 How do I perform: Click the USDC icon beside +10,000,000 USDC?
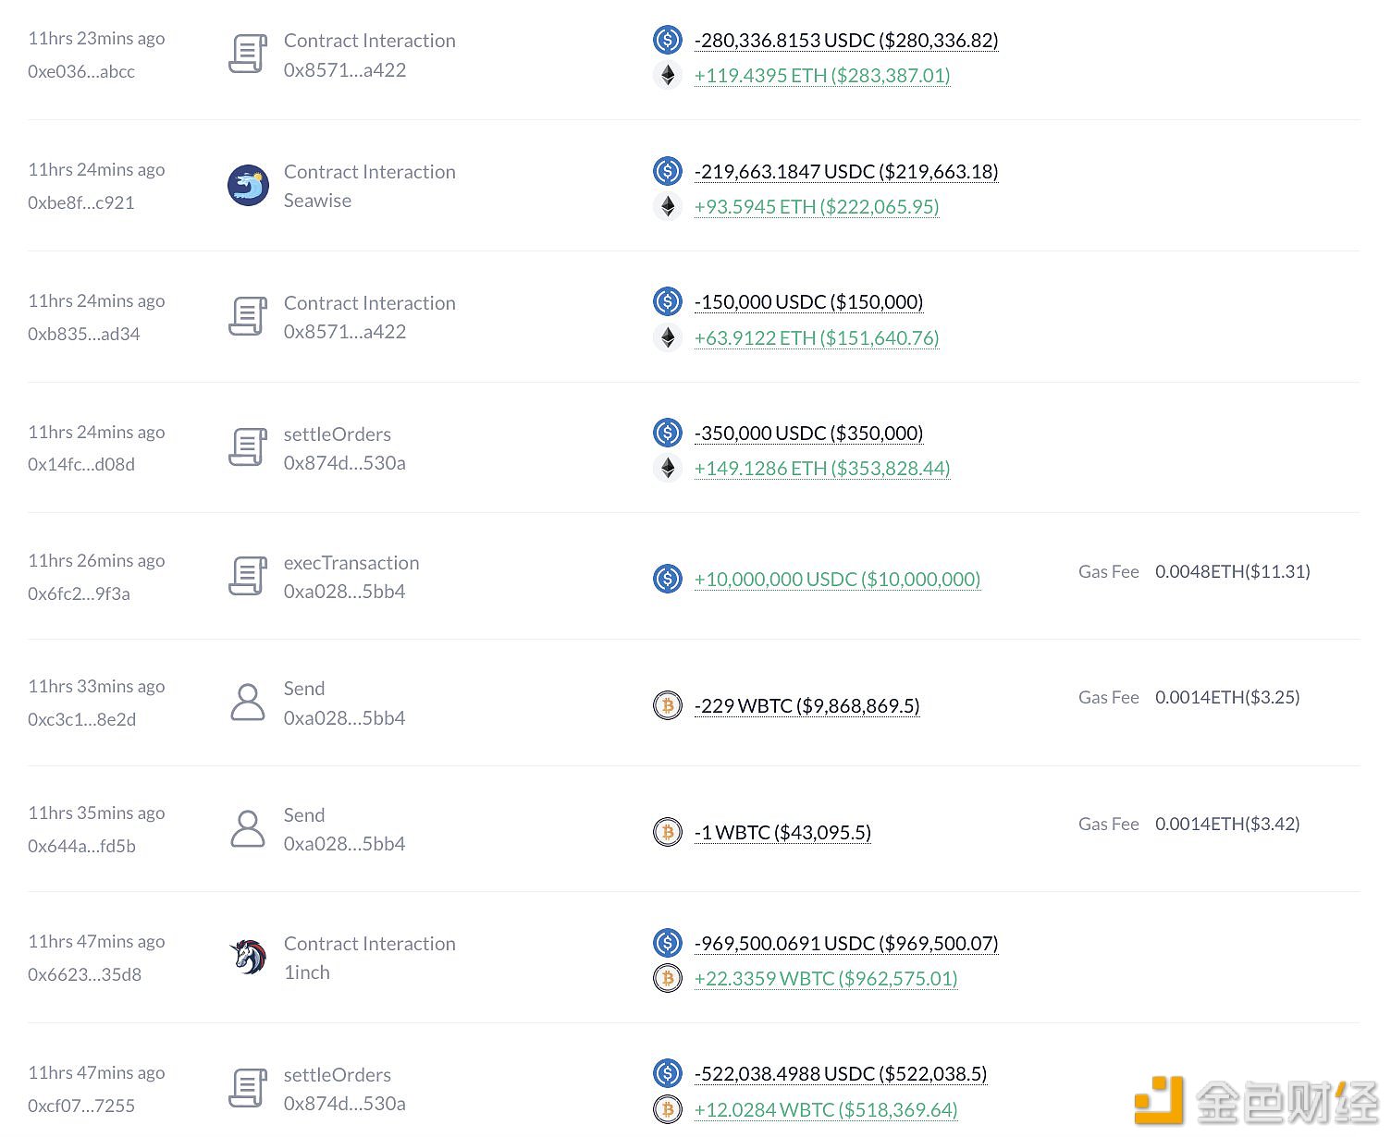pos(667,579)
